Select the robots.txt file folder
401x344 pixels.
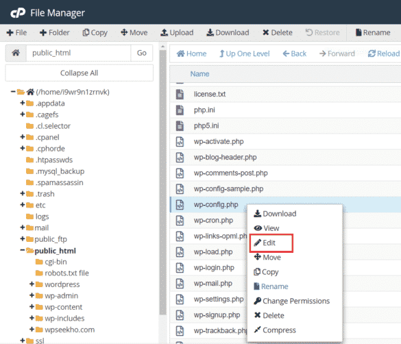point(62,273)
